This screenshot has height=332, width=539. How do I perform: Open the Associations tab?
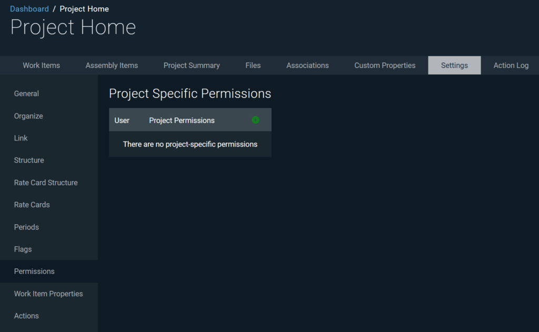coord(307,65)
